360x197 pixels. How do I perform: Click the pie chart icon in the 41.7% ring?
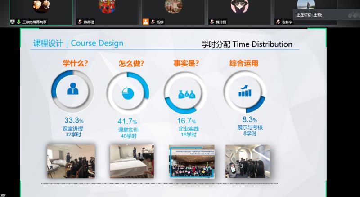128,93
